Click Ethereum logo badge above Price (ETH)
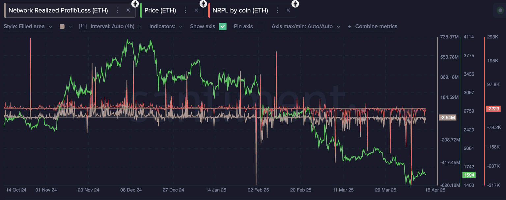Image resolution: width=506 pixels, height=200 pixels. tap(203, 4)
